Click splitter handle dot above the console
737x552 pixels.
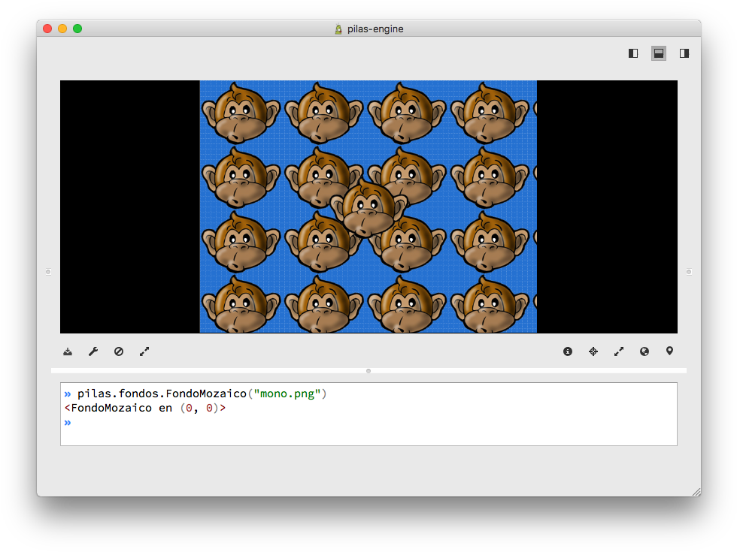tap(368, 371)
